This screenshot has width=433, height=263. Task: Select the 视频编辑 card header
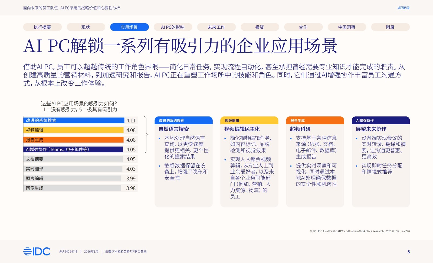click(249, 121)
